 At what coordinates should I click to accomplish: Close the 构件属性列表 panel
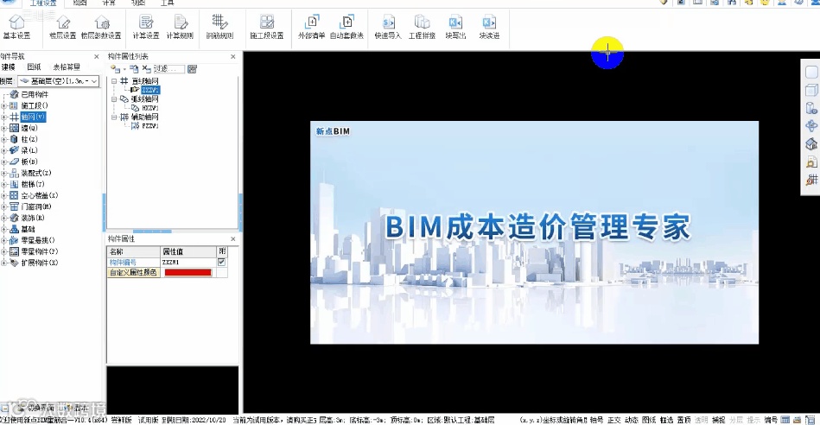(x=233, y=56)
